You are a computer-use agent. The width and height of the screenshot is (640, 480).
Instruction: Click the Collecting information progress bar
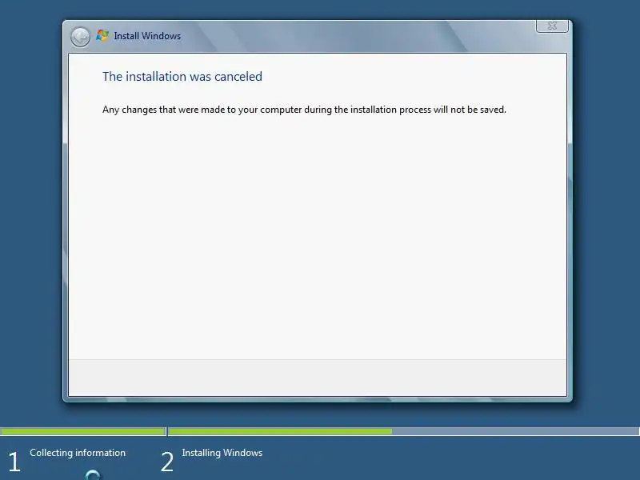click(83, 431)
